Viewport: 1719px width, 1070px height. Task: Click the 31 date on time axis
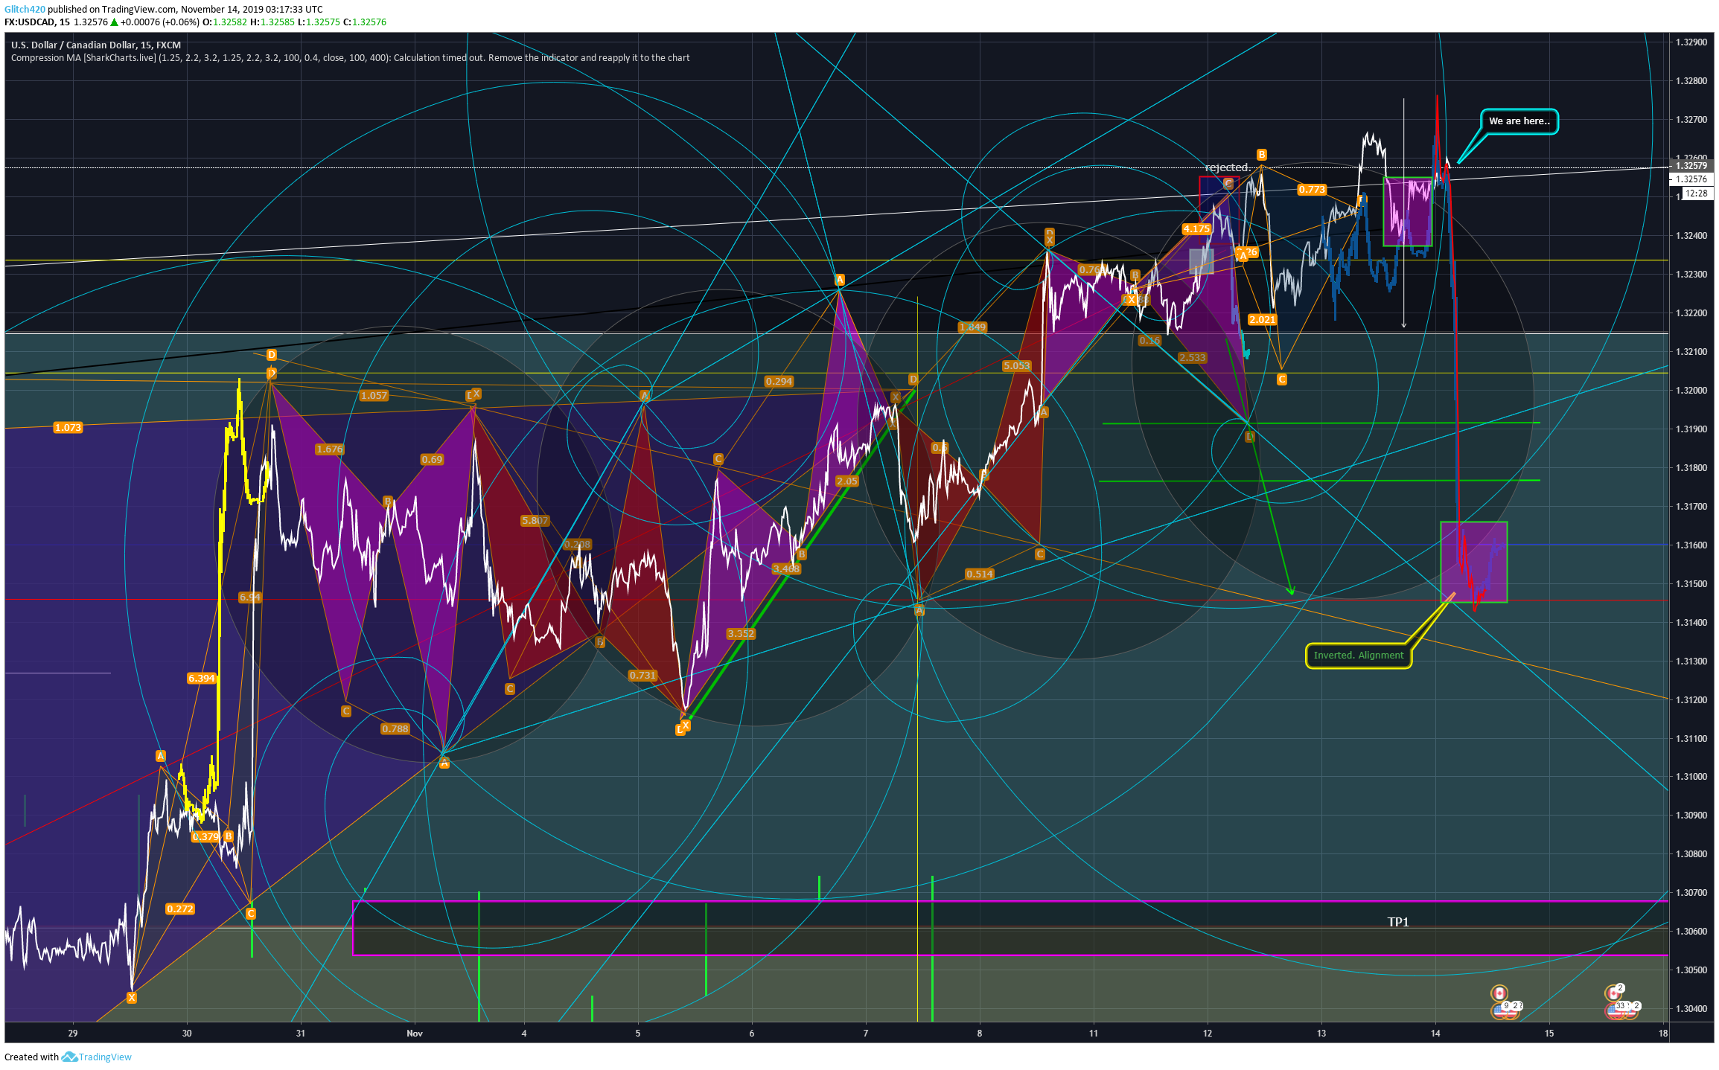click(301, 1033)
